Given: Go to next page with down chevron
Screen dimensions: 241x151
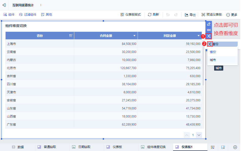Looking at the screenshot, I should pyautogui.click(x=199, y=135).
